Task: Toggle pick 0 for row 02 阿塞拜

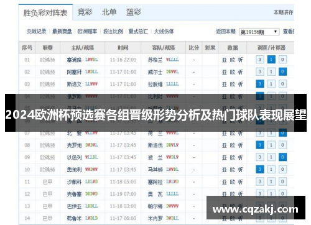Action: pos(282,72)
